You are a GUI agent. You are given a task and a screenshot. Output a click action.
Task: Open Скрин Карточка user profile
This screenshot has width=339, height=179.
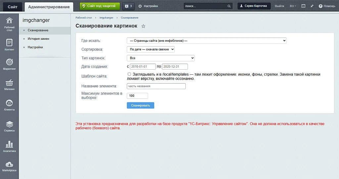pos(254,6)
